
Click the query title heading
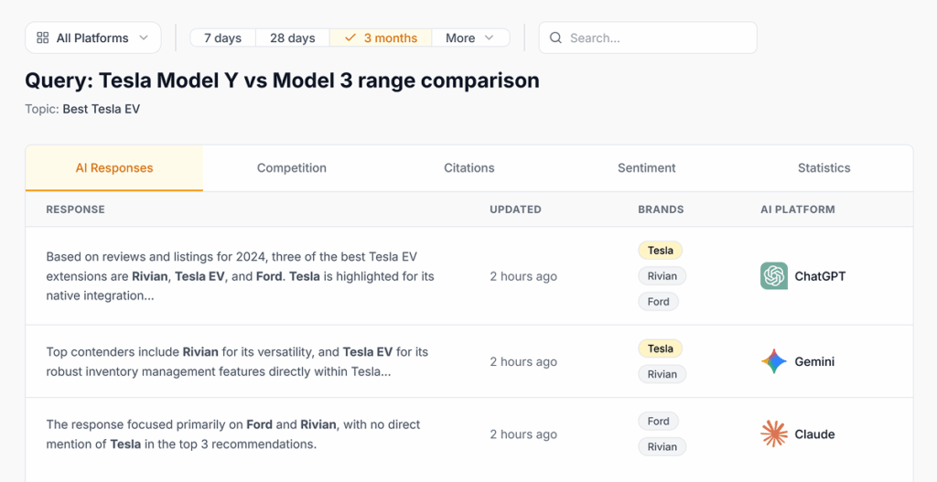[x=282, y=80]
